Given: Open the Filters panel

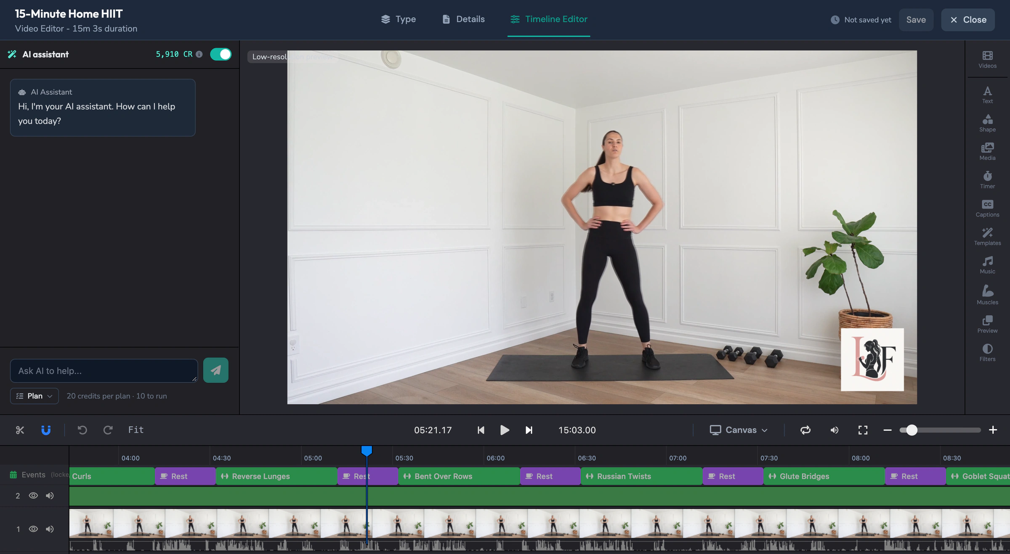Looking at the screenshot, I should click(987, 353).
